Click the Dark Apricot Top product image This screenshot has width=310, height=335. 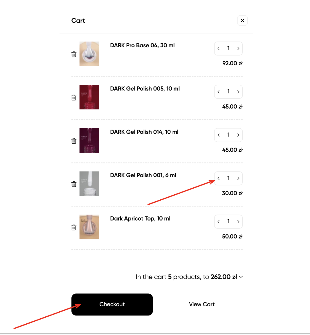pos(89,227)
